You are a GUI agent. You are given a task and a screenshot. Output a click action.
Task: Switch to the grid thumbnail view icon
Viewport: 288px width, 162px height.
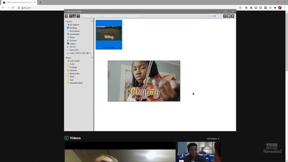point(229,16)
